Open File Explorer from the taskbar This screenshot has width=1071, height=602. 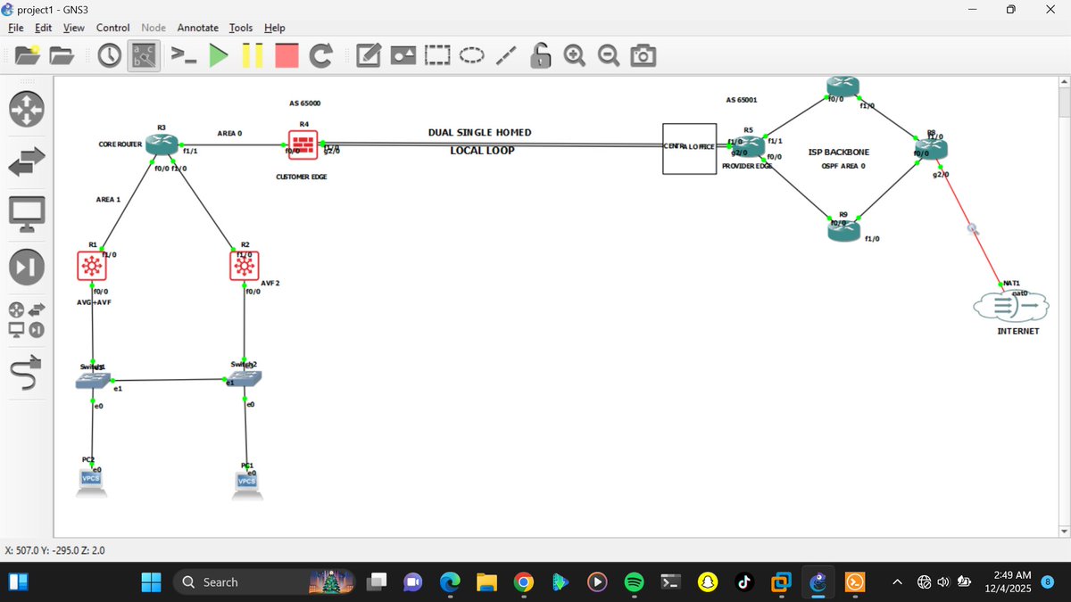[x=486, y=582]
